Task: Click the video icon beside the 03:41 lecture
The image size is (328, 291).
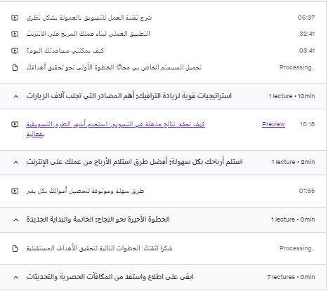Action: pos(15,50)
